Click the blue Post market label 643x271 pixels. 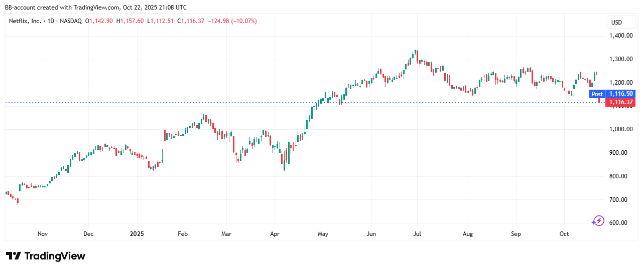(x=597, y=94)
